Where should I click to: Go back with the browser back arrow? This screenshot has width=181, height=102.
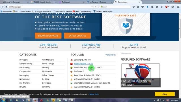pyautogui.click(x=3, y=7)
